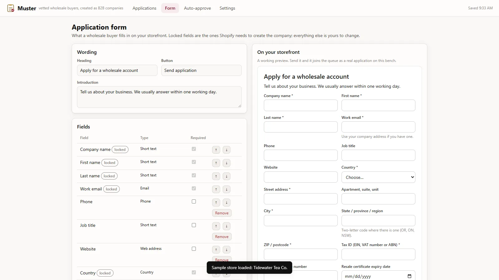499x280 pixels.
Task: Edit the Button wording input
Action: point(201,70)
